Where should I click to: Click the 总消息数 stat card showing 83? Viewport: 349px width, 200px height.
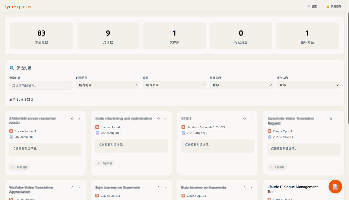coord(41,36)
